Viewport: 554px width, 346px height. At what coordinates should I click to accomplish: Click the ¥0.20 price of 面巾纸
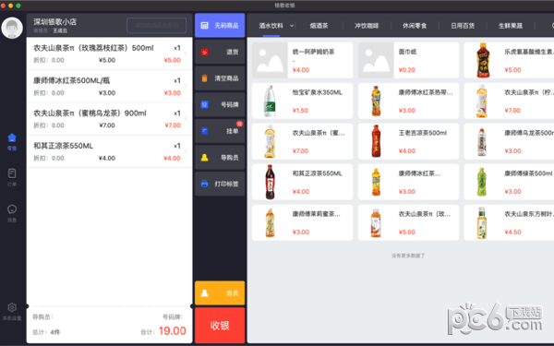tap(406, 70)
